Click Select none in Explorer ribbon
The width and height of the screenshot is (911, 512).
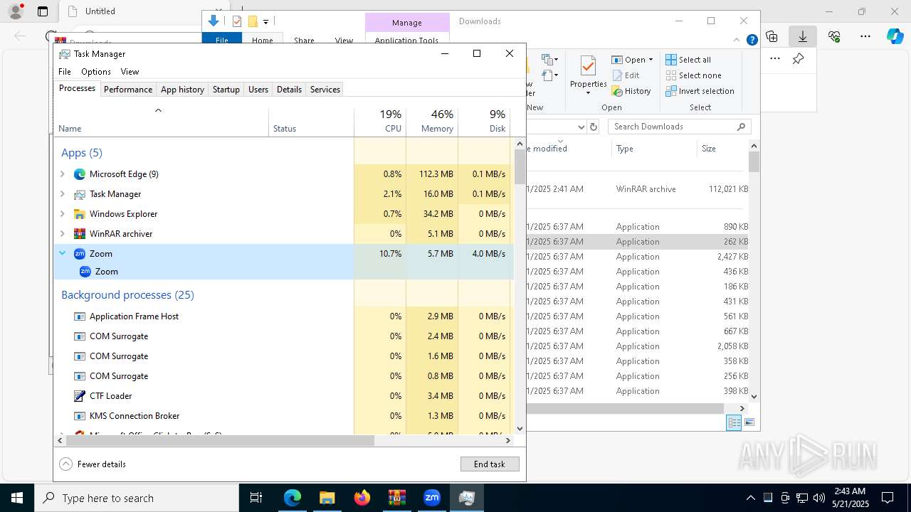click(x=693, y=75)
